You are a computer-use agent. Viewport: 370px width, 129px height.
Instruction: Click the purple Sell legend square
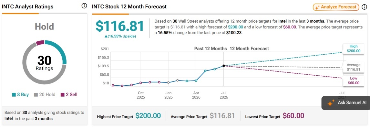[x=62, y=95]
